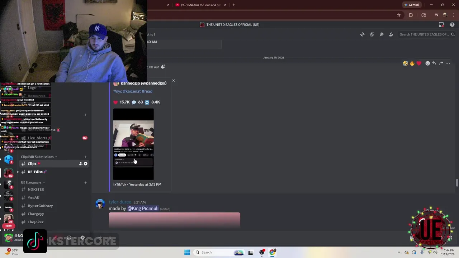React with laughing emoji
This screenshot has height=258, width=459.
406,63
